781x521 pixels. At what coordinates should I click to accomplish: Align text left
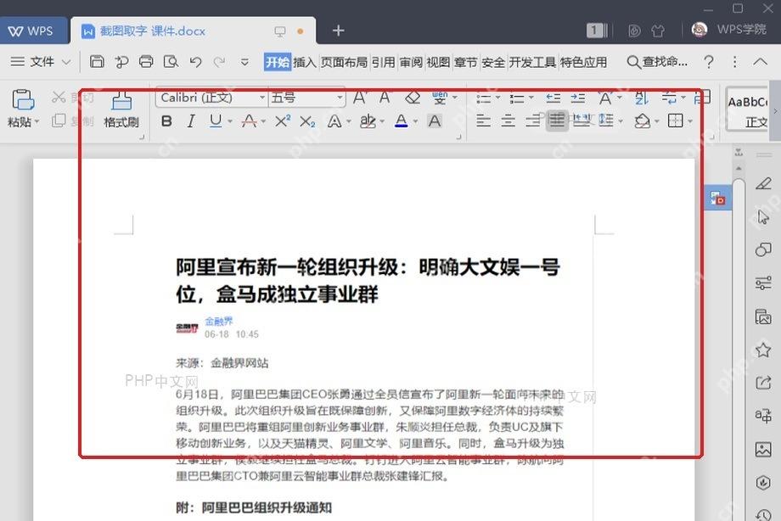483,120
